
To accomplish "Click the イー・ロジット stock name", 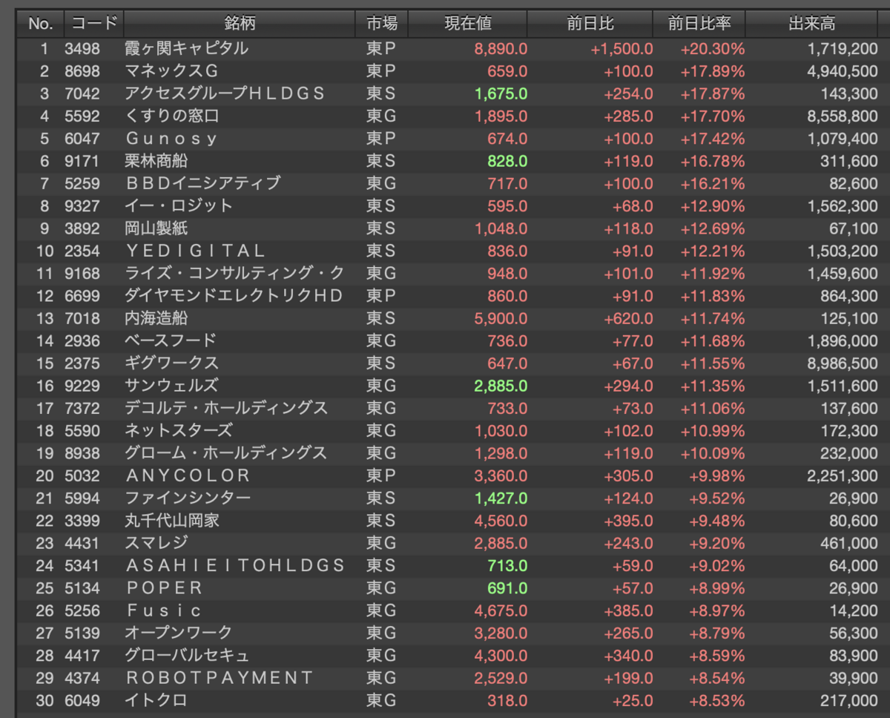I will (179, 206).
